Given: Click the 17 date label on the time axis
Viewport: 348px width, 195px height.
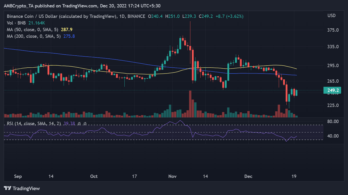Looking at the screenshot, I should 135,176.
